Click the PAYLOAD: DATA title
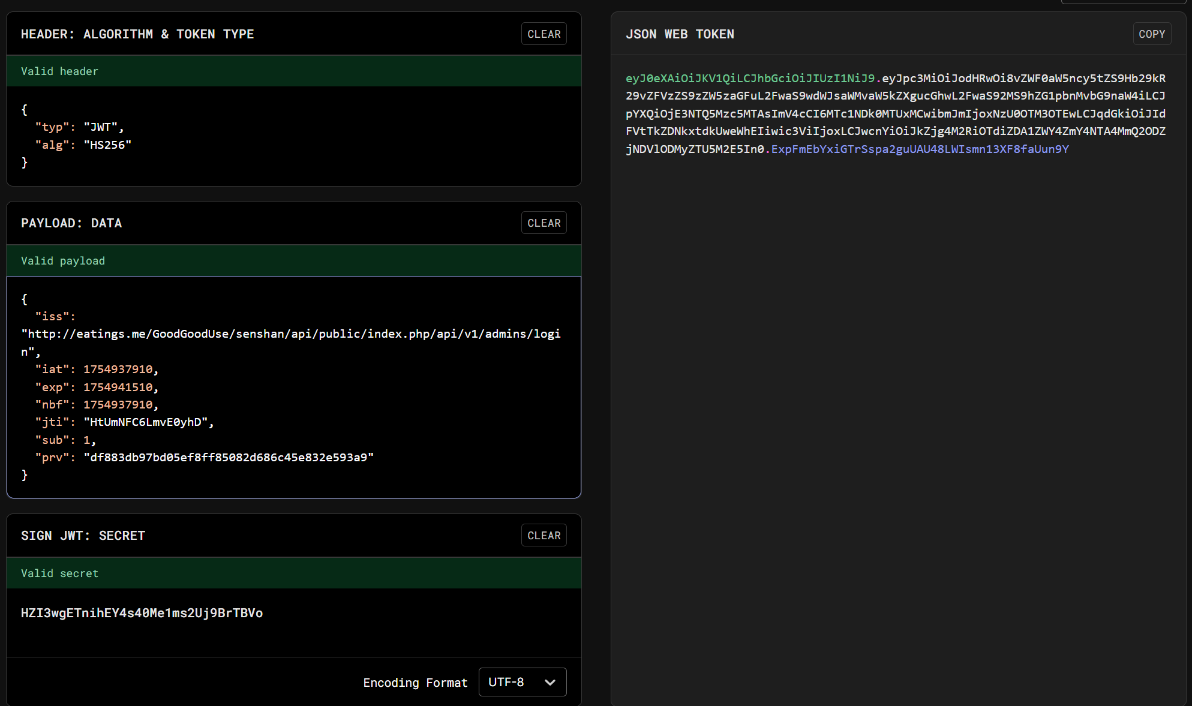The image size is (1192, 706). pos(71,223)
